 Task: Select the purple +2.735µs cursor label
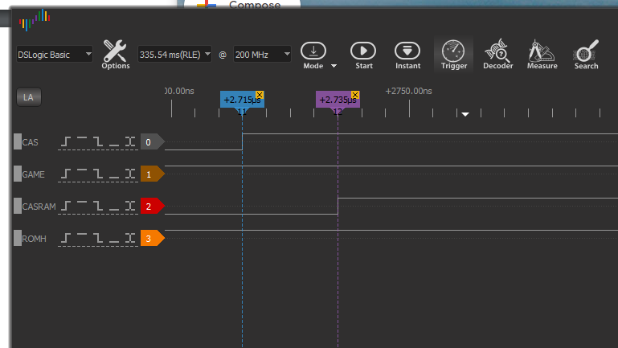338,100
